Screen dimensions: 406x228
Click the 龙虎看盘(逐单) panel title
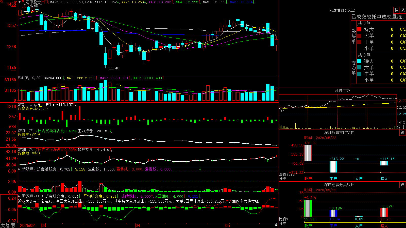pyautogui.click(x=342, y=10)
